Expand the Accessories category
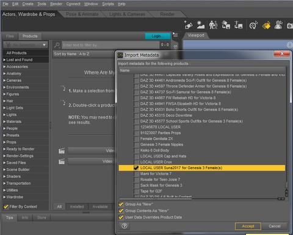The image size is (293, 235). [4, 67]
